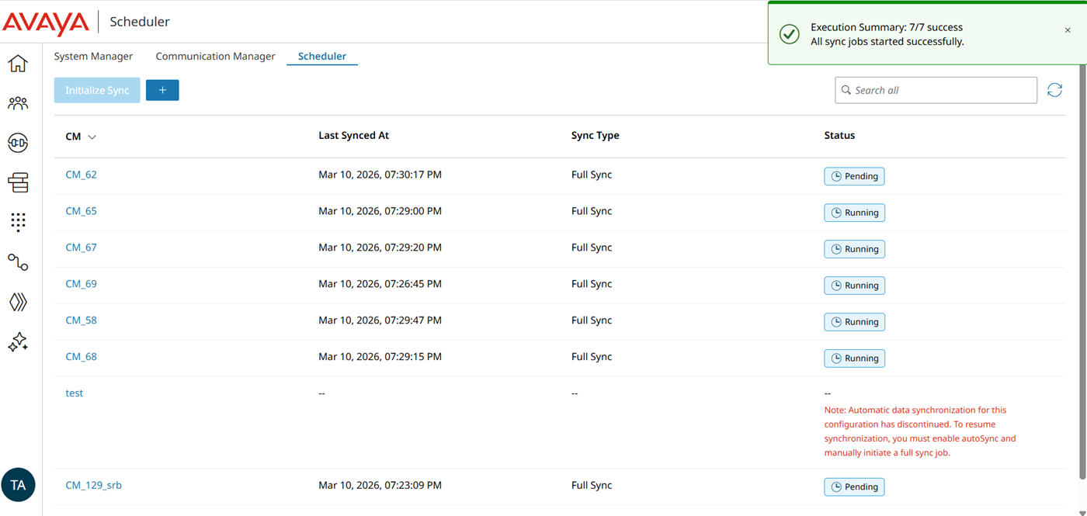Open the CM_129_srb link
This screenshot has width=1087, height=516.
pyautogui.click(x=93, y=486)
